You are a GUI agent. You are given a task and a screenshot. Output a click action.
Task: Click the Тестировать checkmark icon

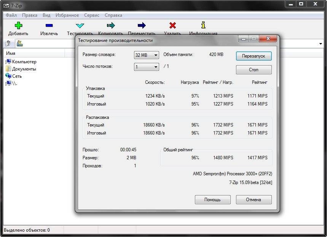click(x=80, y=26)
